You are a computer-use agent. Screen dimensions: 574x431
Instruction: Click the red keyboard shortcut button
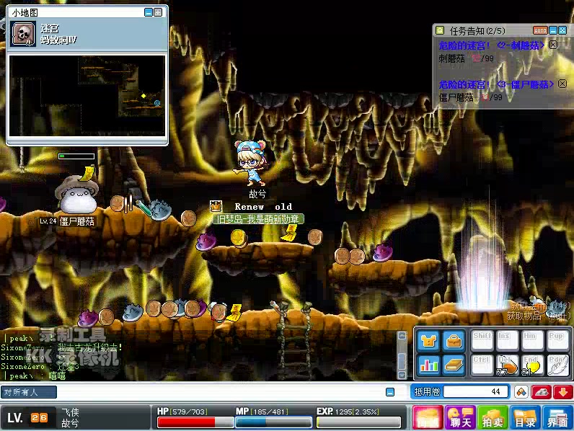(x=541, y=392)
